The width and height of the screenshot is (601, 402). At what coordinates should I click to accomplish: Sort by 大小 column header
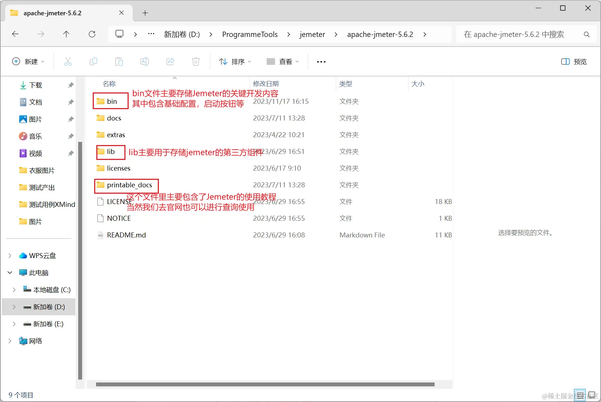click(418, 84)
